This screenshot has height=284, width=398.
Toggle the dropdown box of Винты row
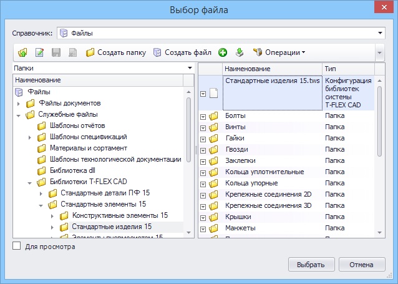tap(203, 128)
